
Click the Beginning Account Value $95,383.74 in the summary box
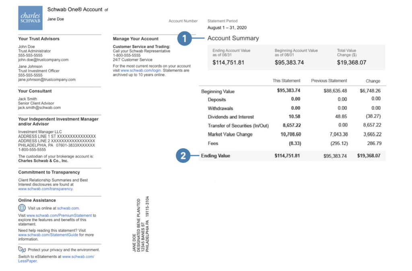click(x=289, y=63)
